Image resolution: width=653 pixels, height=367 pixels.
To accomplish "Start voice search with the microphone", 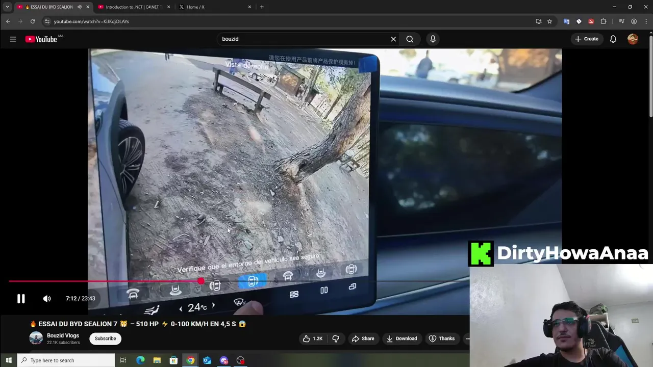I will [x=433, y=39].
